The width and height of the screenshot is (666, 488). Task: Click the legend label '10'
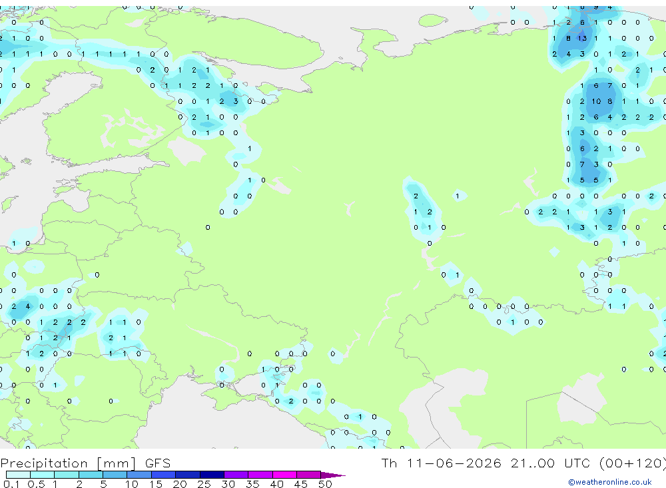pos(131,484)
